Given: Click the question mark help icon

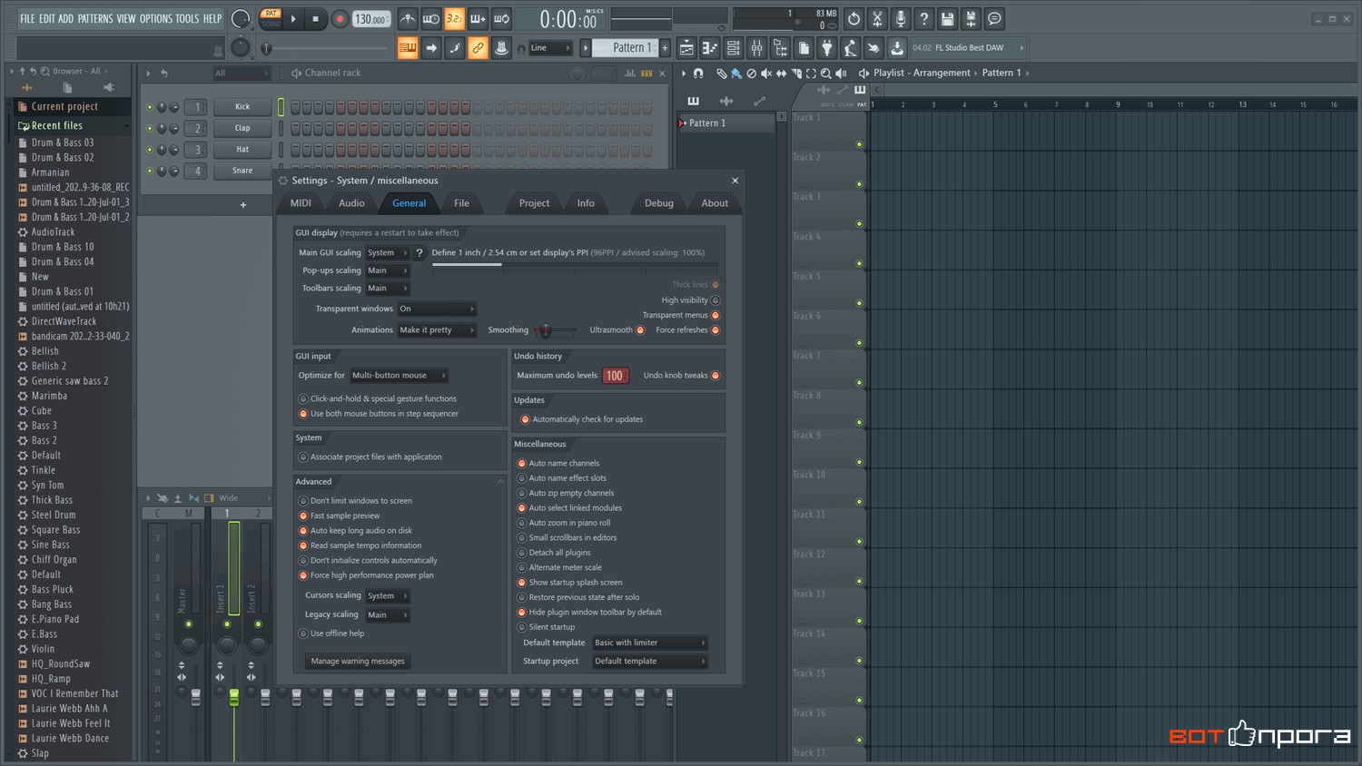Looking at the screenshot, I should click(924, 19).
